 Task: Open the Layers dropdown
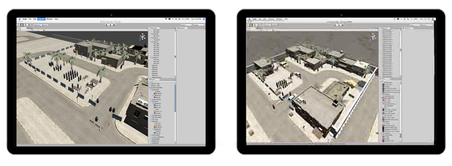(x=186, y=25)
